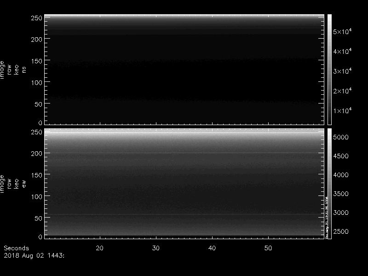Select the top panel grayscale colorbar
This screenshot has height=276, width=368.
pos(329,69)
